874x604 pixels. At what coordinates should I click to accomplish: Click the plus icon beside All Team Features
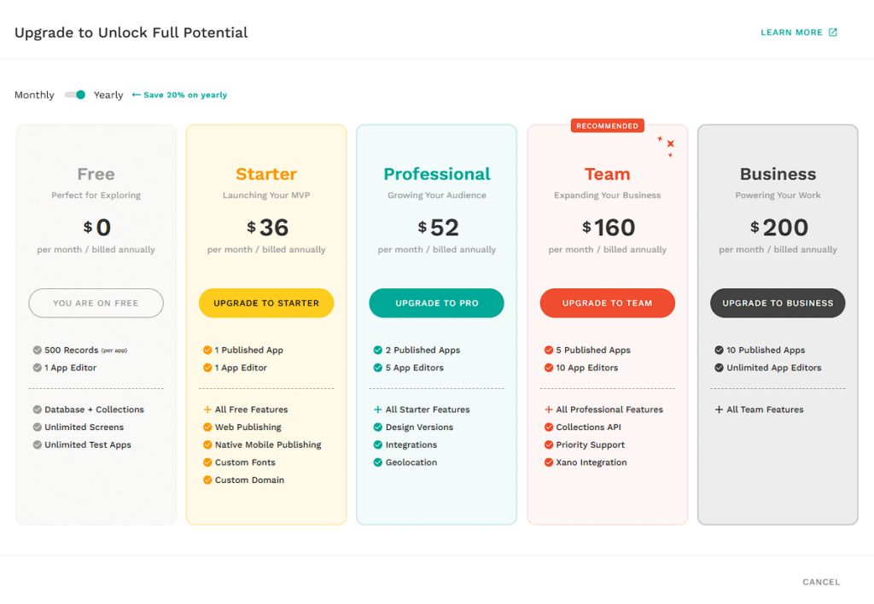(x=720, y=409)
